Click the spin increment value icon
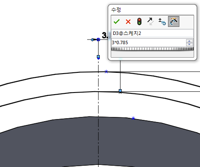Viewport: 200px width, 167px height. tap(162, 21)
